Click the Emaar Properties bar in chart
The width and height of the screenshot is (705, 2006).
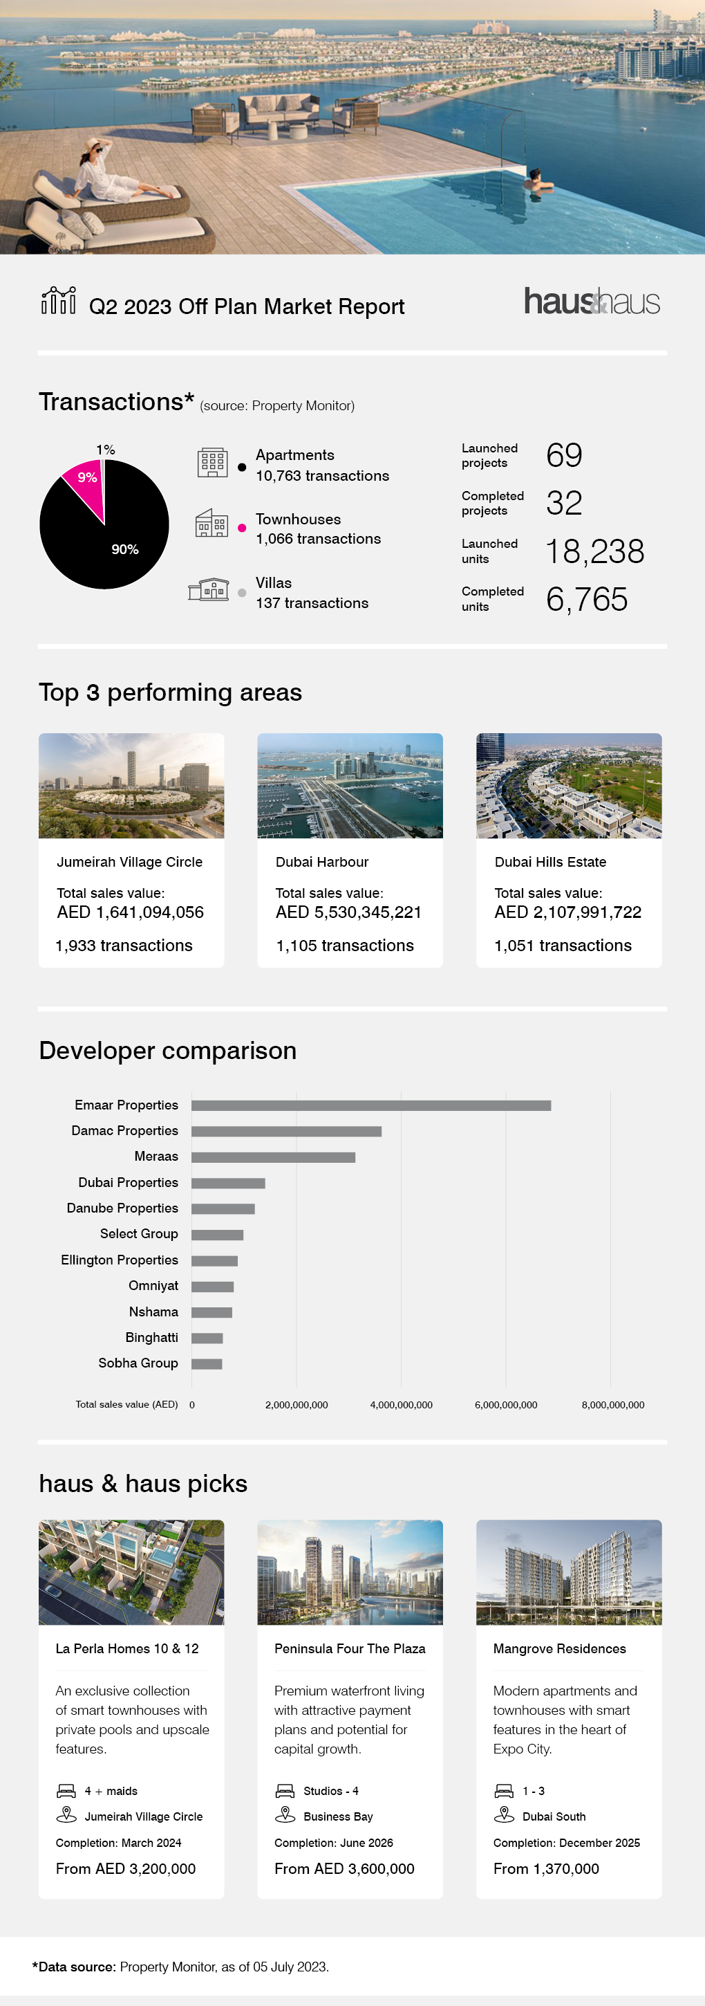click(x=371, y=1105)
